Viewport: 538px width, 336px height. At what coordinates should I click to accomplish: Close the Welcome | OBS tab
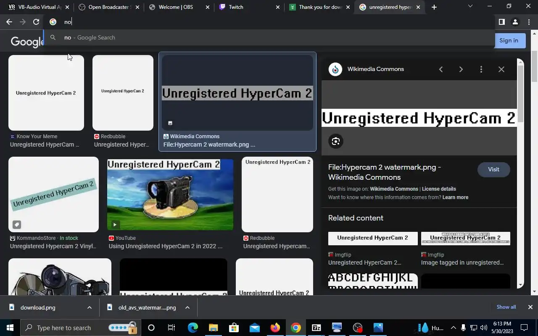click(207, 7)
